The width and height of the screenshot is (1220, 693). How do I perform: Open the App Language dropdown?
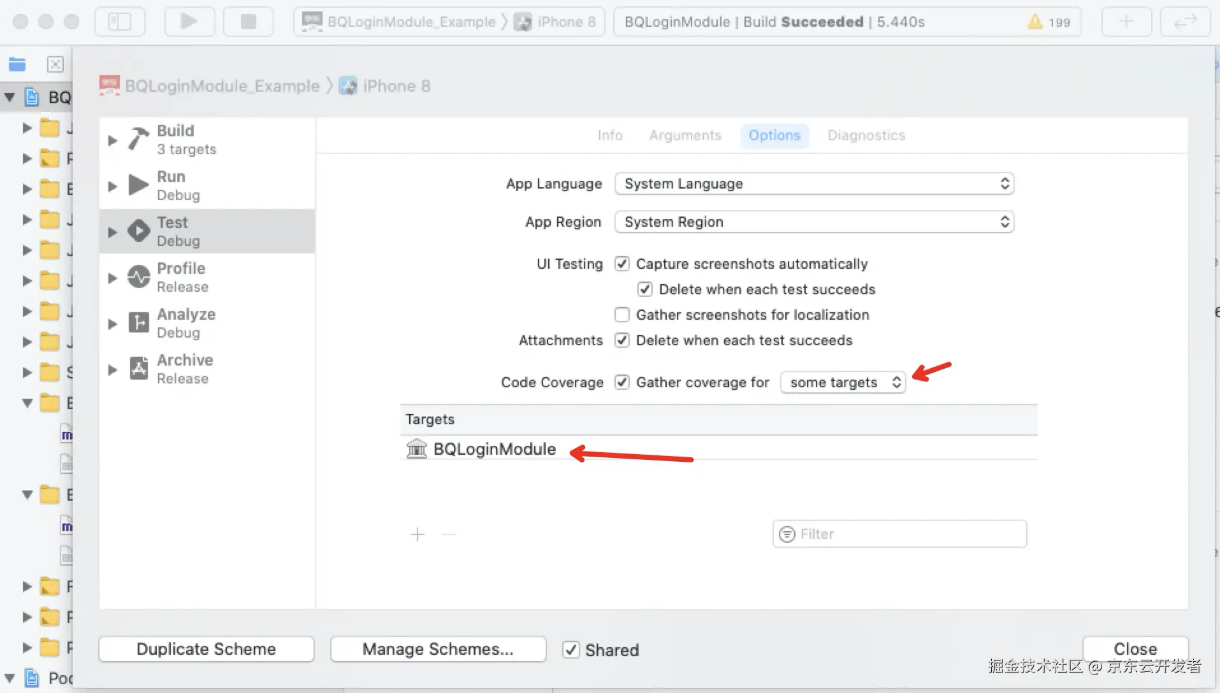pos(814,184)
